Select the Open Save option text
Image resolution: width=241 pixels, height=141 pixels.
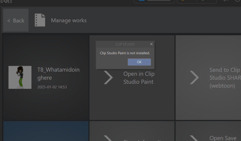pos(223,138)
